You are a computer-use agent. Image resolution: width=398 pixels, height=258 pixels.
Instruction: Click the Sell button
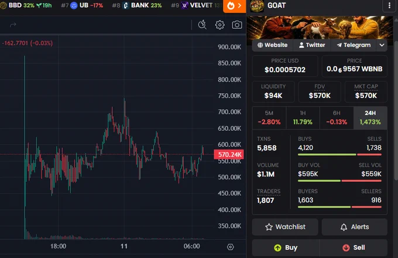[x=354, y=247]
